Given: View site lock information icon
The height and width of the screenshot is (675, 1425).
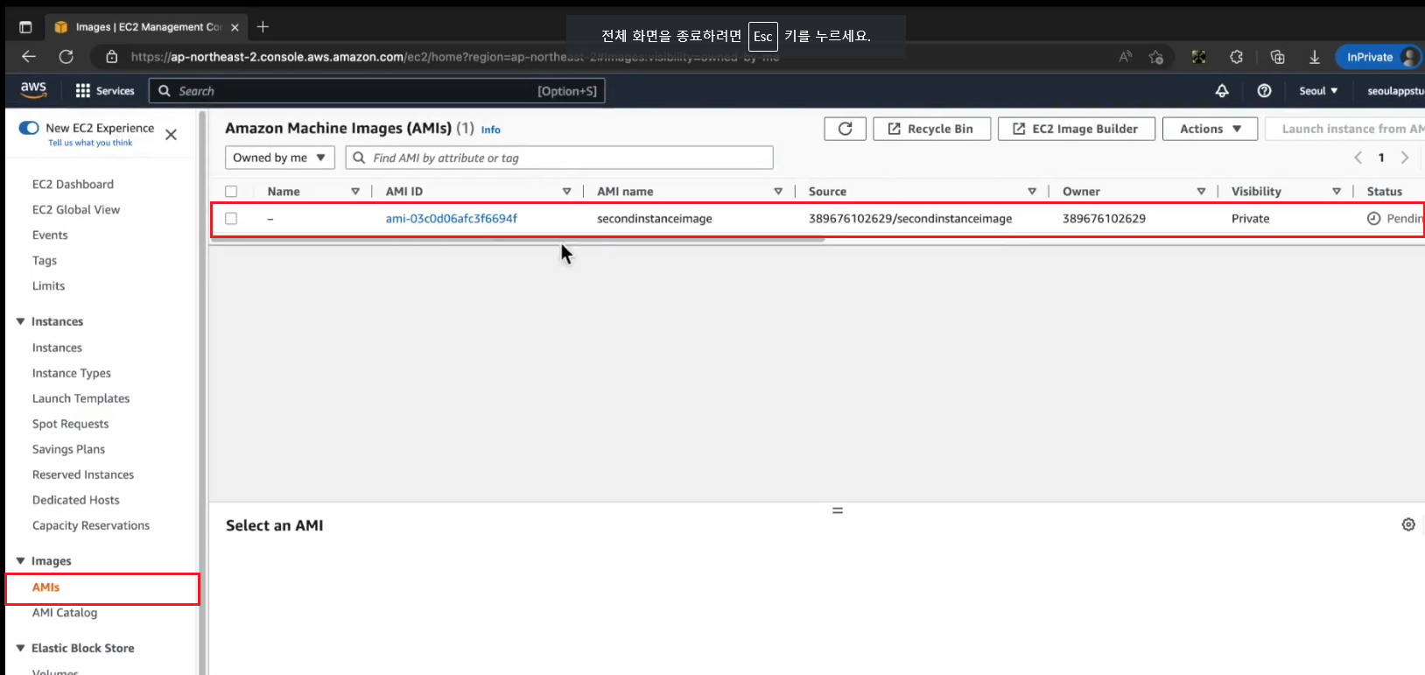Looking at the screenshot, I should point(111,57).
